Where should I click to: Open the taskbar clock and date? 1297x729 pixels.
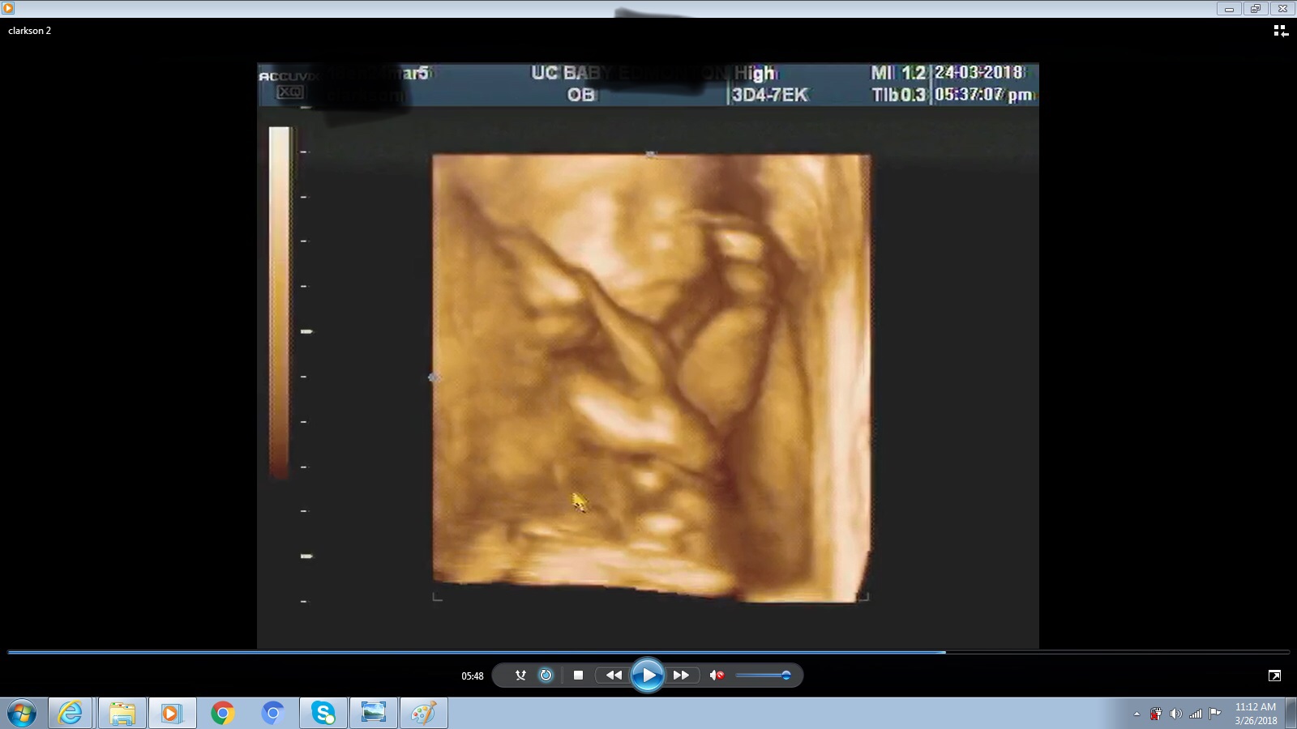(x=1256, y=713)
